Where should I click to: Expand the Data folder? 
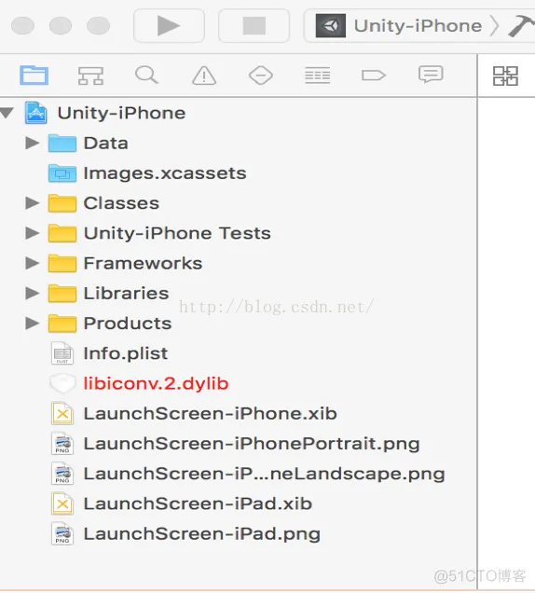[33, 143]
